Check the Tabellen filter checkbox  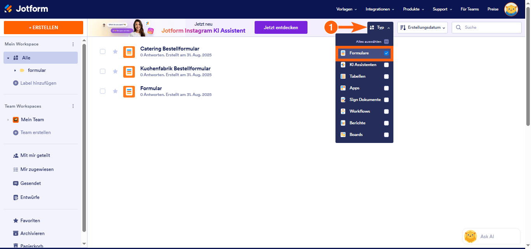pyautogui.click(x=386, y=77)
